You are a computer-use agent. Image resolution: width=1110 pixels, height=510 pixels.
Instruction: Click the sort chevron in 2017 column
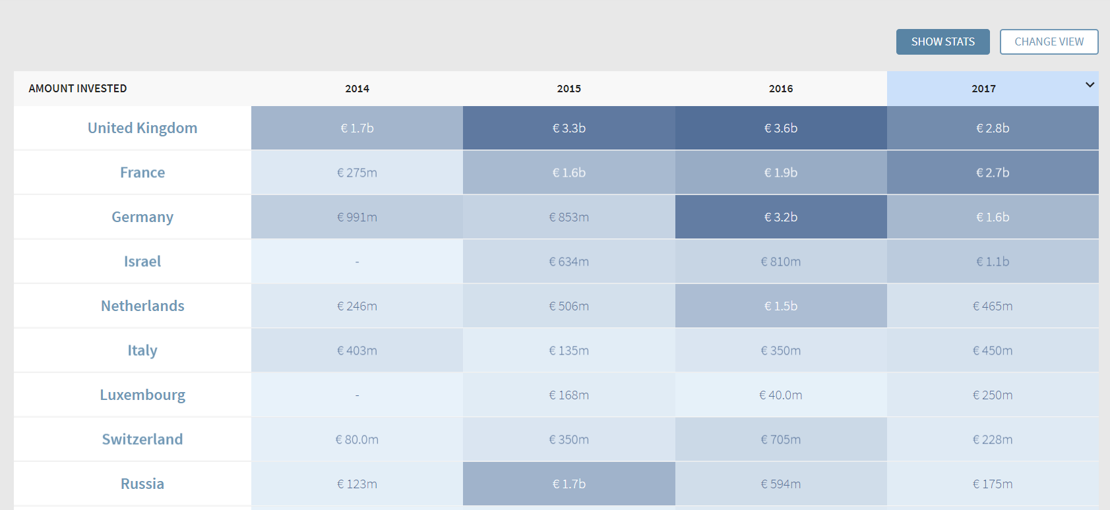tap(1090, 85)
